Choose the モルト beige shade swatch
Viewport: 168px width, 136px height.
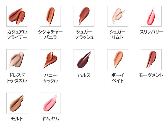click(x=17, y=103)
